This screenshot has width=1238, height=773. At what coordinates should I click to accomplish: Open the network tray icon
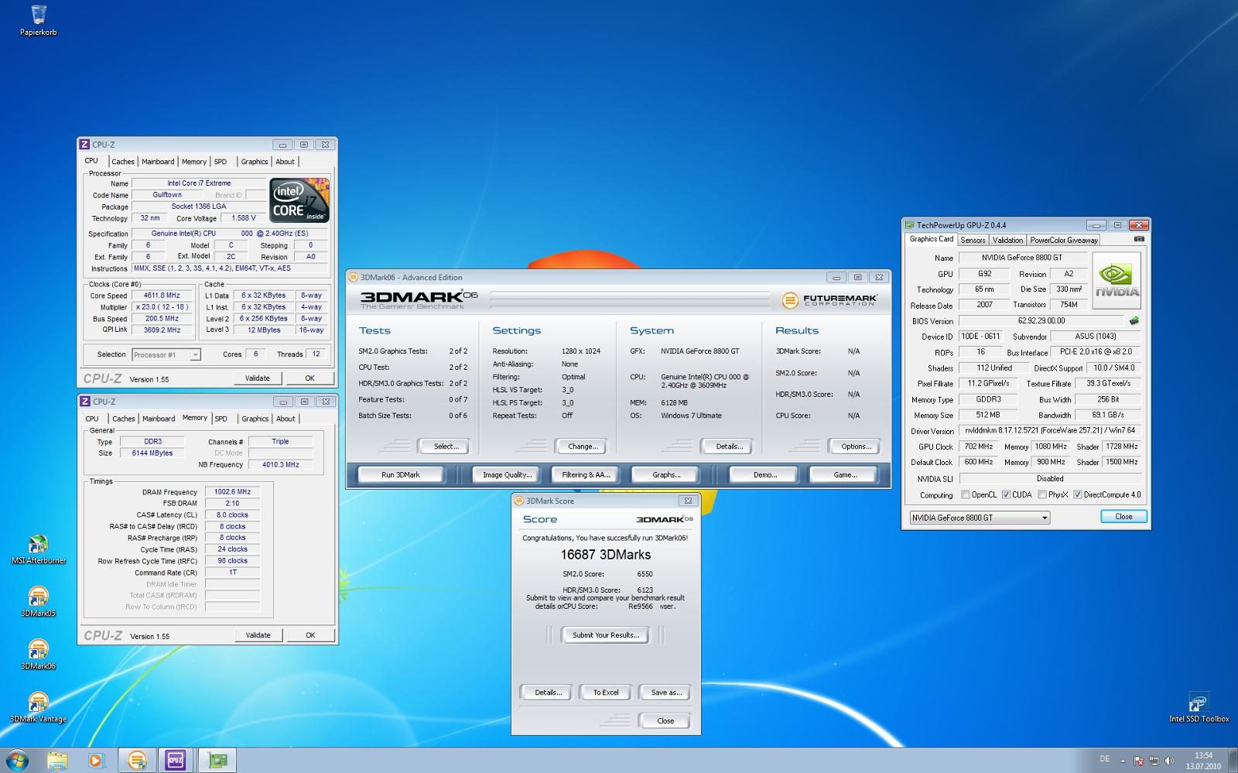click(x=1154, y=761)
